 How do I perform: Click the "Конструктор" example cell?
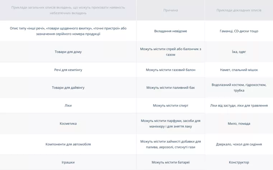click(239, 162)
